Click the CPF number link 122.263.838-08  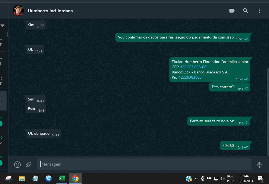(193, 67)
